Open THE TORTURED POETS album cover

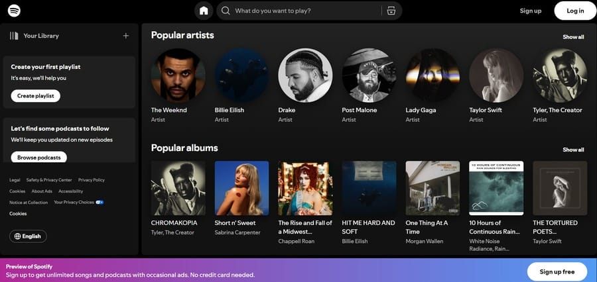(x=560, y=188)
